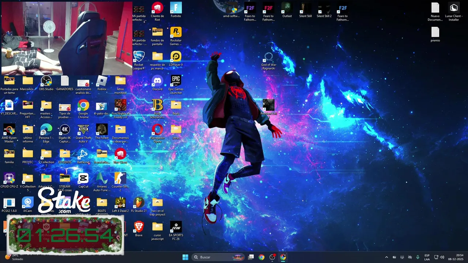
Task: Select the Lunar Client Installer icon
Action: tap(454, 11)
